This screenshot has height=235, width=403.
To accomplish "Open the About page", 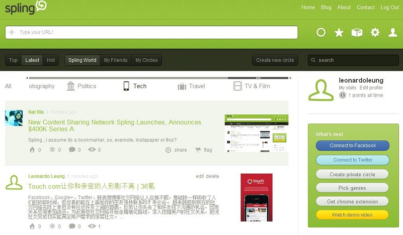I will [344, 7].
